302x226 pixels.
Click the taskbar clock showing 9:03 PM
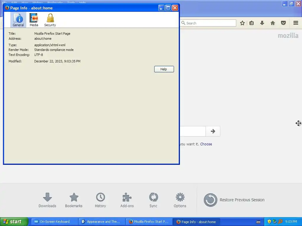291,222
